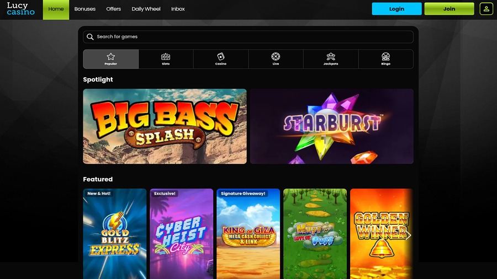Click the green Join button
This screenshot has width=497, height=279.
click(449, 9)
